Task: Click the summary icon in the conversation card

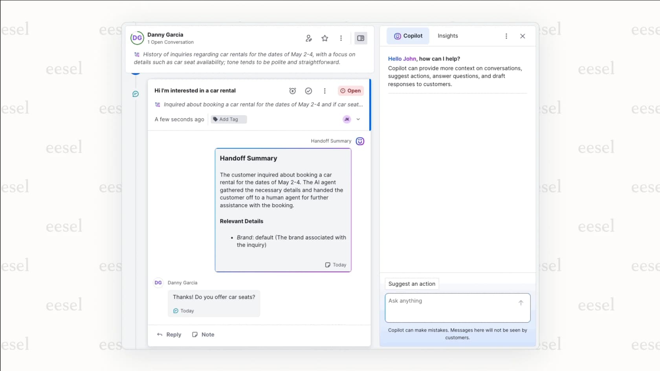Action: click(158, 104)
